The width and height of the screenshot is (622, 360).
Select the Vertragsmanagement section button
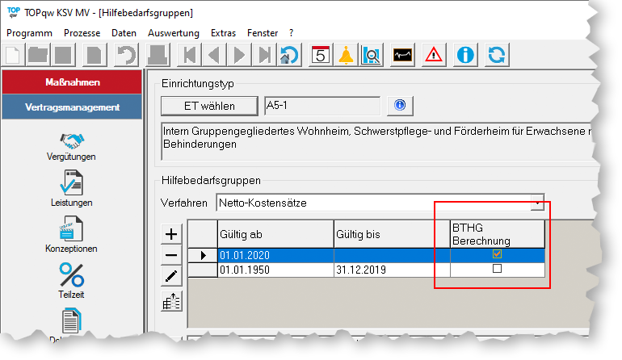point(72,107)
